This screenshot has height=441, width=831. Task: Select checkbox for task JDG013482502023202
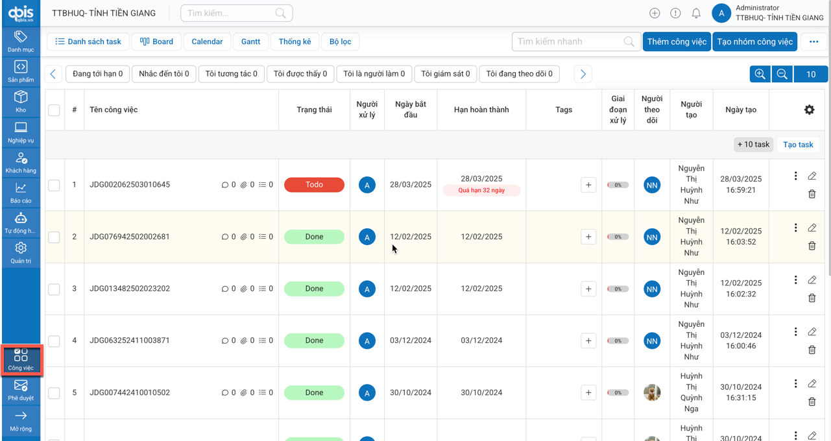click(54, 289)
